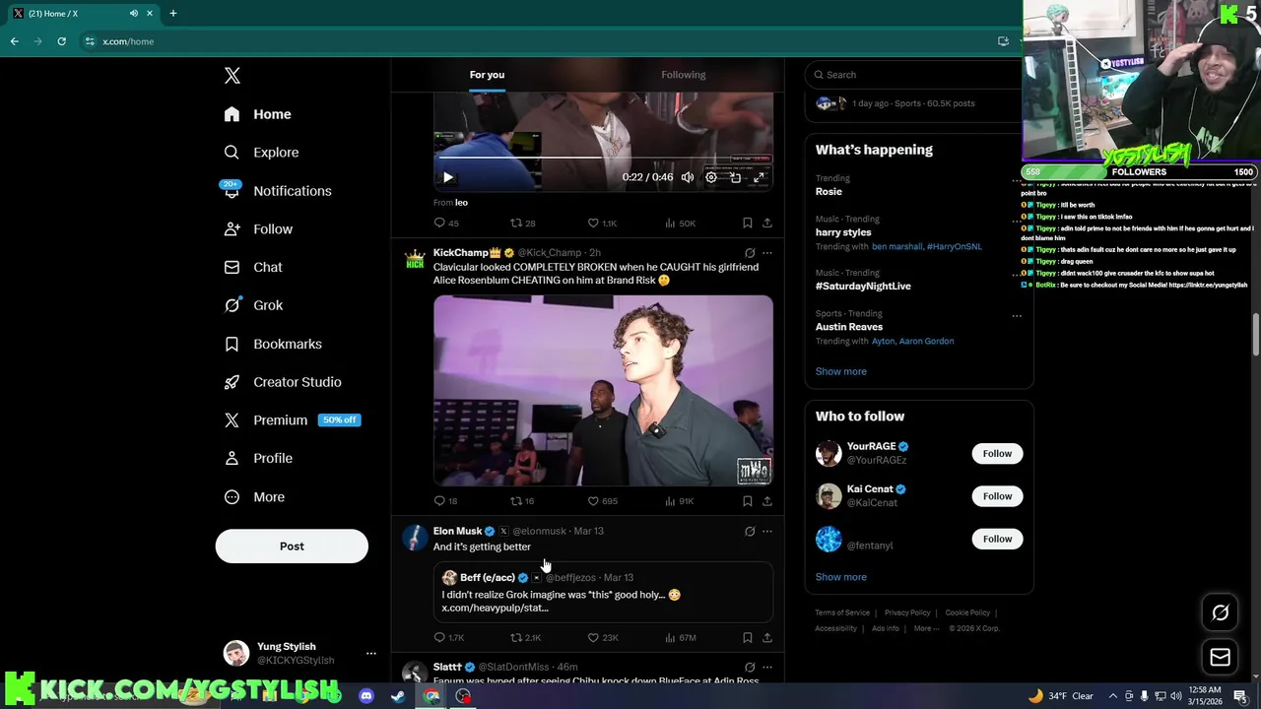Reply to Elon Musk post (1.7K)
Image resolution: width=1261 pixels, height=709 pixels.
(449, 638)
